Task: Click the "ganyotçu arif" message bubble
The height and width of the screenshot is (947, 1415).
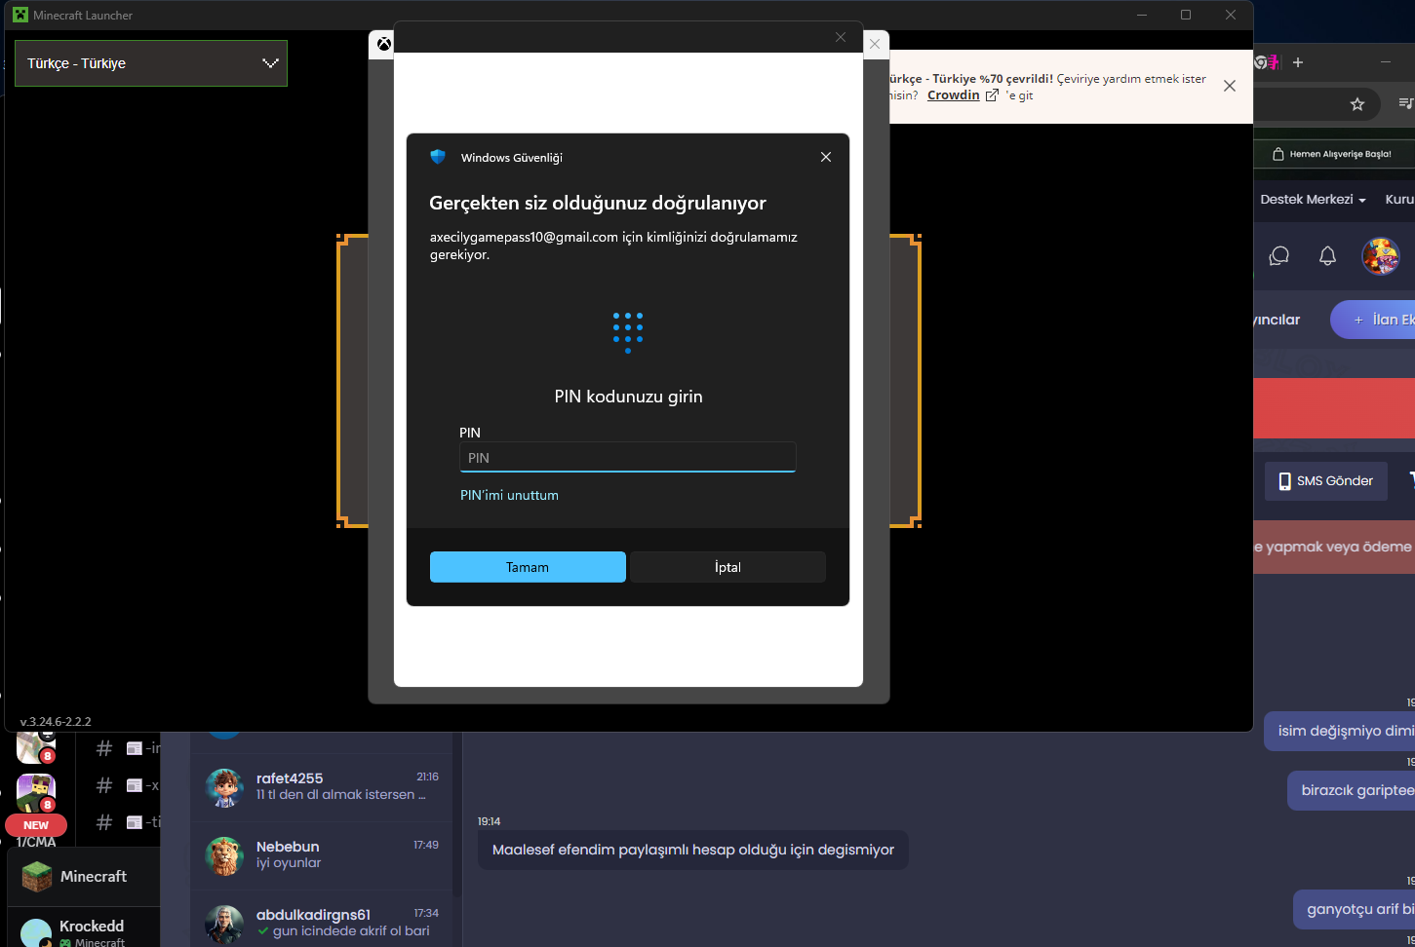Action: 1355,909
